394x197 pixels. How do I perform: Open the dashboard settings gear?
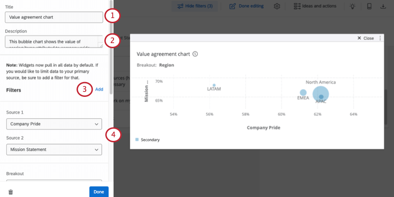[277, 6]
